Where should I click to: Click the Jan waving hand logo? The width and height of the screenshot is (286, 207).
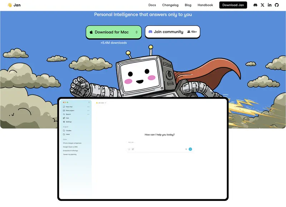coord(10,5)
